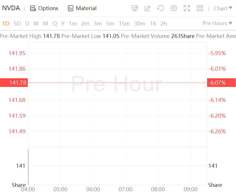Open the Material documents view

[82, 8]
